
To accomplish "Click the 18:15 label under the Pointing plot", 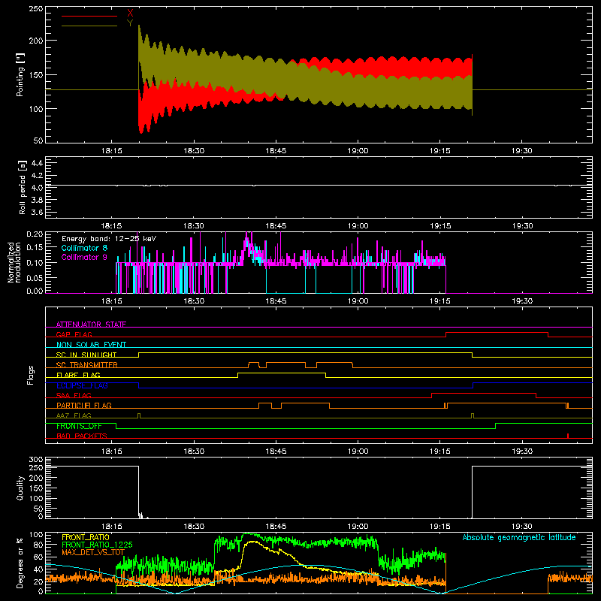I will click(x=111, y=151).
